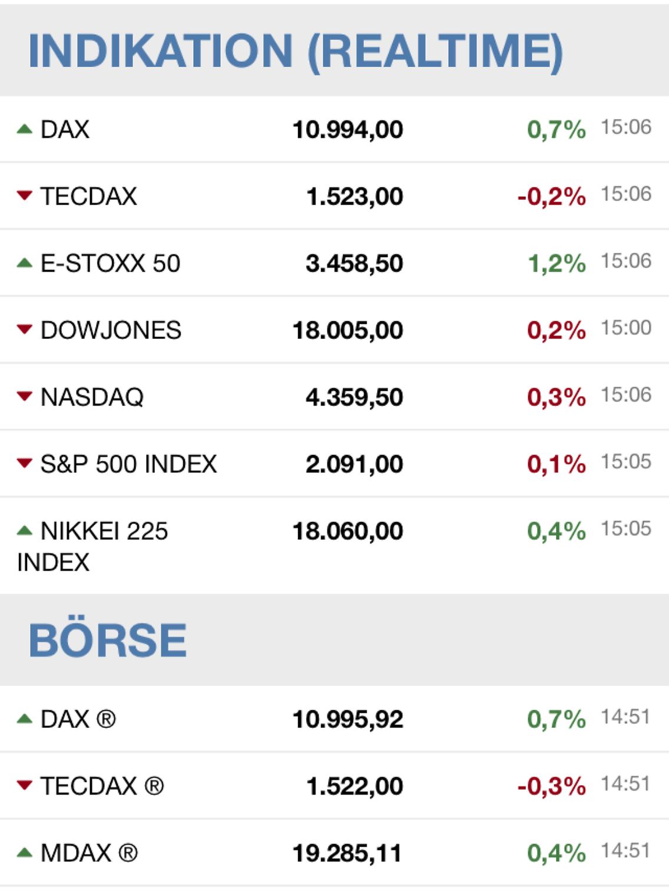
Task: Select the DOWJONES index name
Action: [111, 330]
